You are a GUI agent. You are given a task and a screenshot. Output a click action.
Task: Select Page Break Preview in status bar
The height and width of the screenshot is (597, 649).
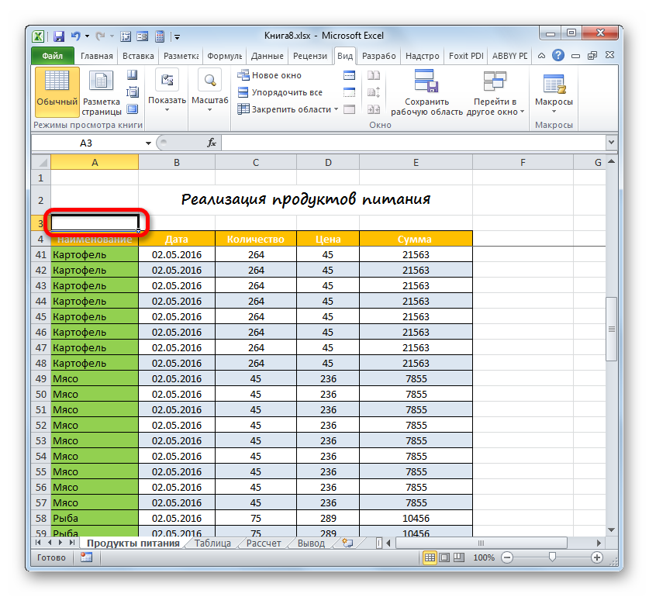(x=459, y=557)
